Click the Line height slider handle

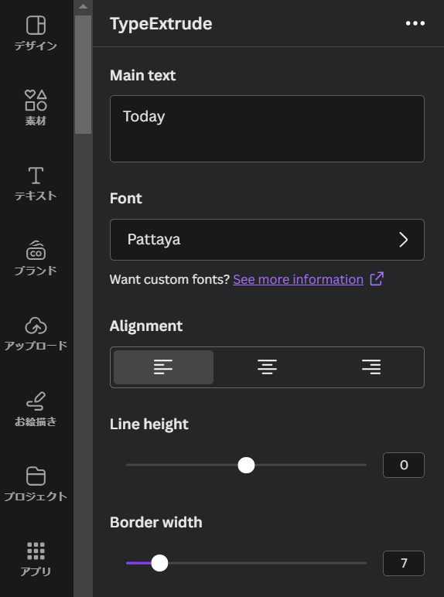click(246, 466)
